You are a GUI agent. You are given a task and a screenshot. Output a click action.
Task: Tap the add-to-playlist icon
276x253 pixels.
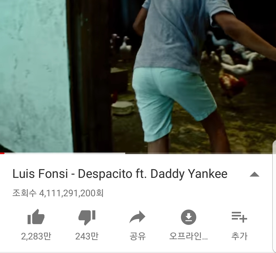pyautogui.click(x=239, y=217)
